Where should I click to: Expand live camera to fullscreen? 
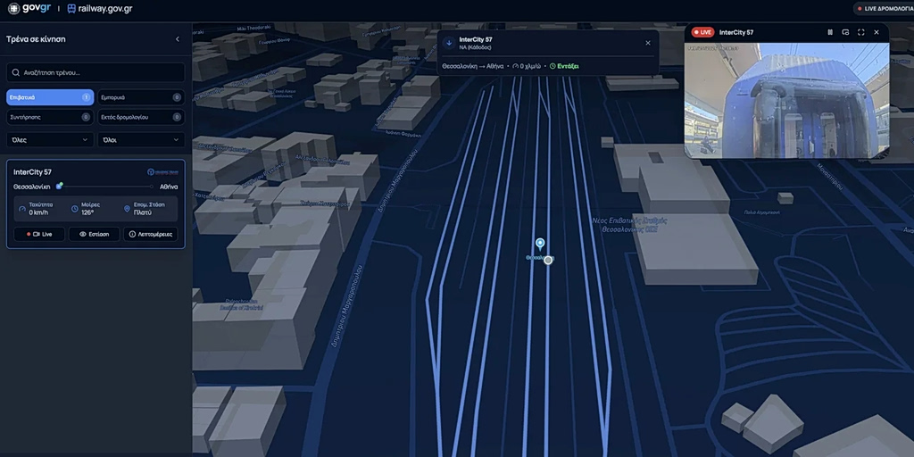[860, 32]
